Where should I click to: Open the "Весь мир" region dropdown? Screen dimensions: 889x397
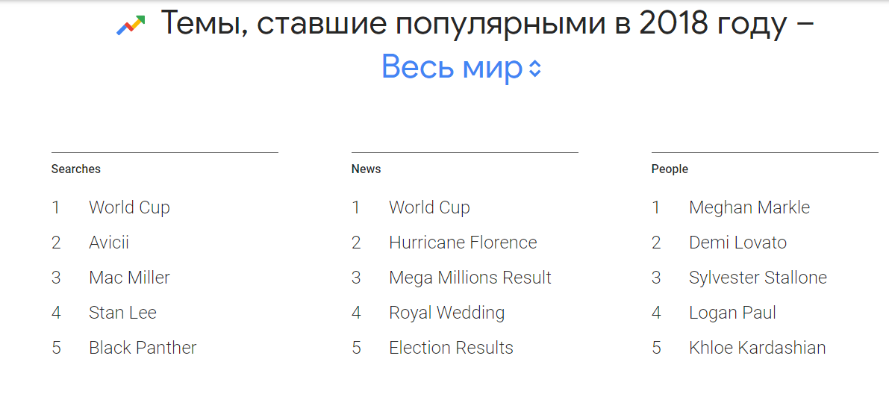452,68
